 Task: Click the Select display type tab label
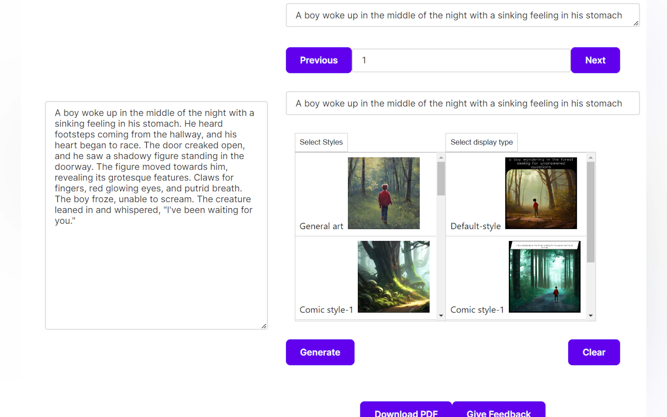pyautogui.click(x=481, y=142)
